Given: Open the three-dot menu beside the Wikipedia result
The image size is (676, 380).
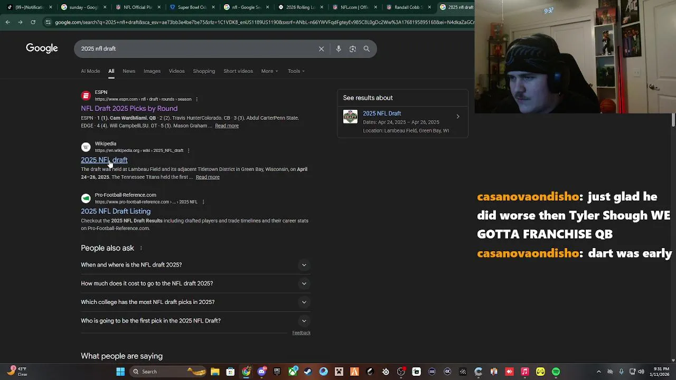Looking at the screenshot, I should tap(189, 150).
